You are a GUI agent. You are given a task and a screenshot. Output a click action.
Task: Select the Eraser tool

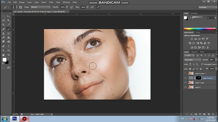click(x=4, y=37)
